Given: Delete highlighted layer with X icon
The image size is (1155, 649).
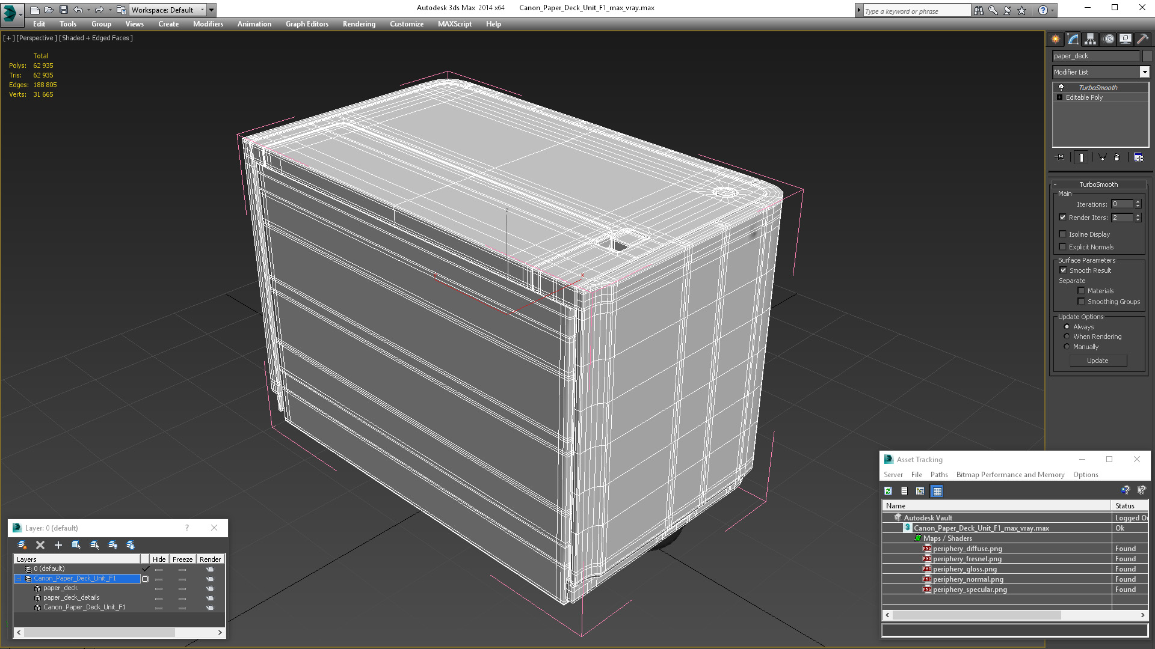Looking at the screenshot, I should [40, 545].
